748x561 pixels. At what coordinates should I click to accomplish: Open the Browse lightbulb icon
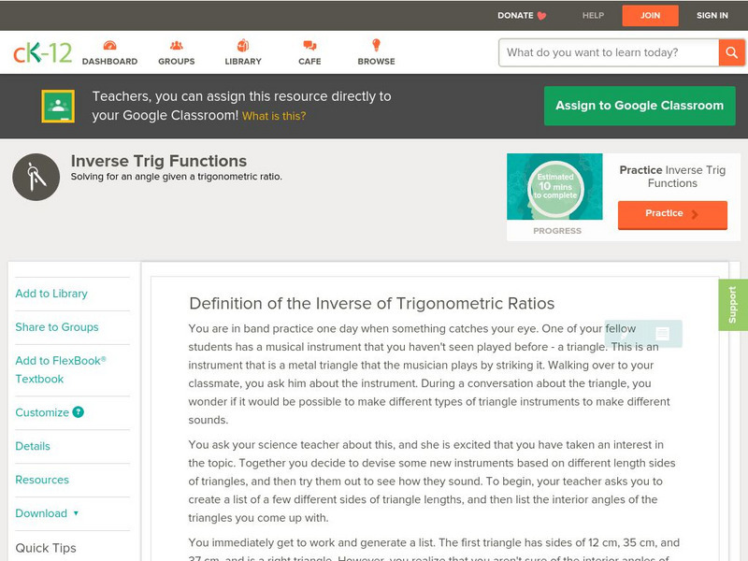(376, 46)
